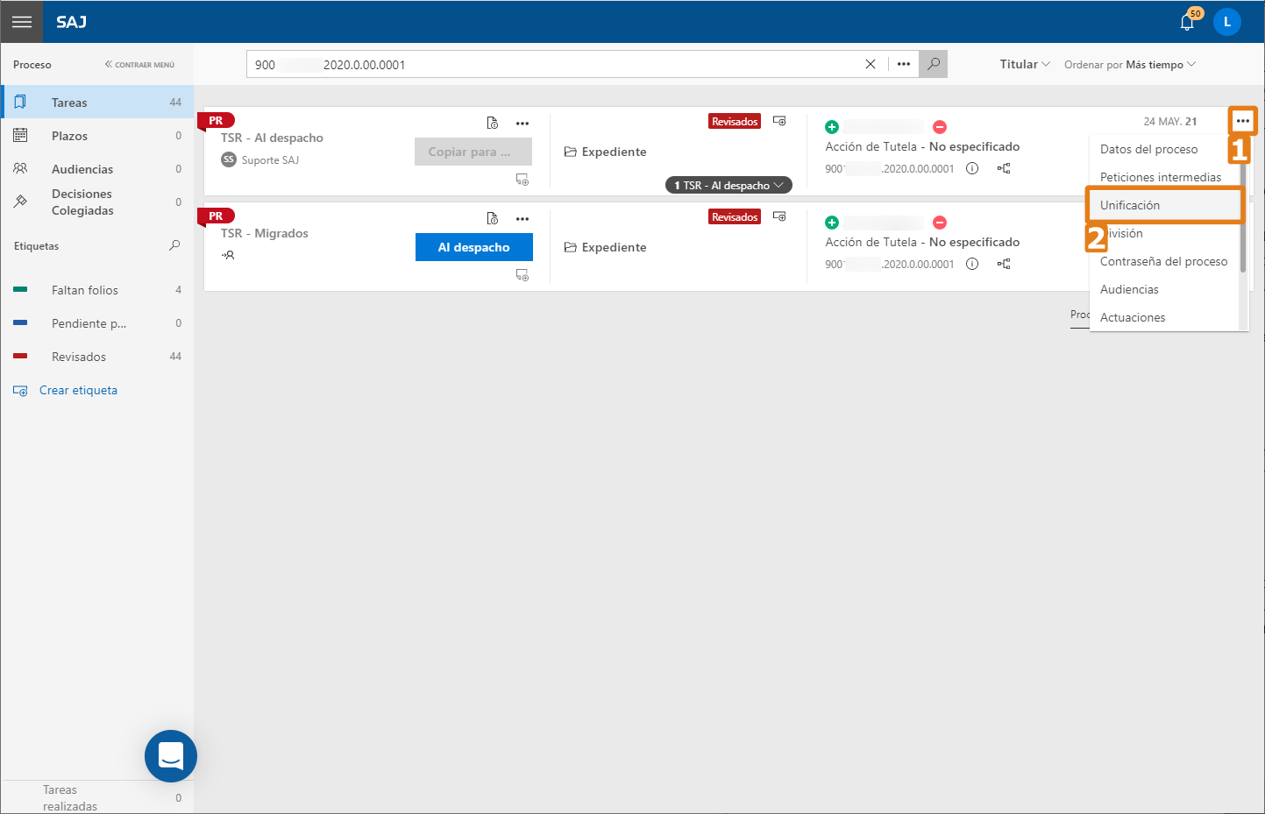The height and width of the screenshot is (814, 1265).
Task: Filter by Pendiente p... label
Action: tap(96, 323)
